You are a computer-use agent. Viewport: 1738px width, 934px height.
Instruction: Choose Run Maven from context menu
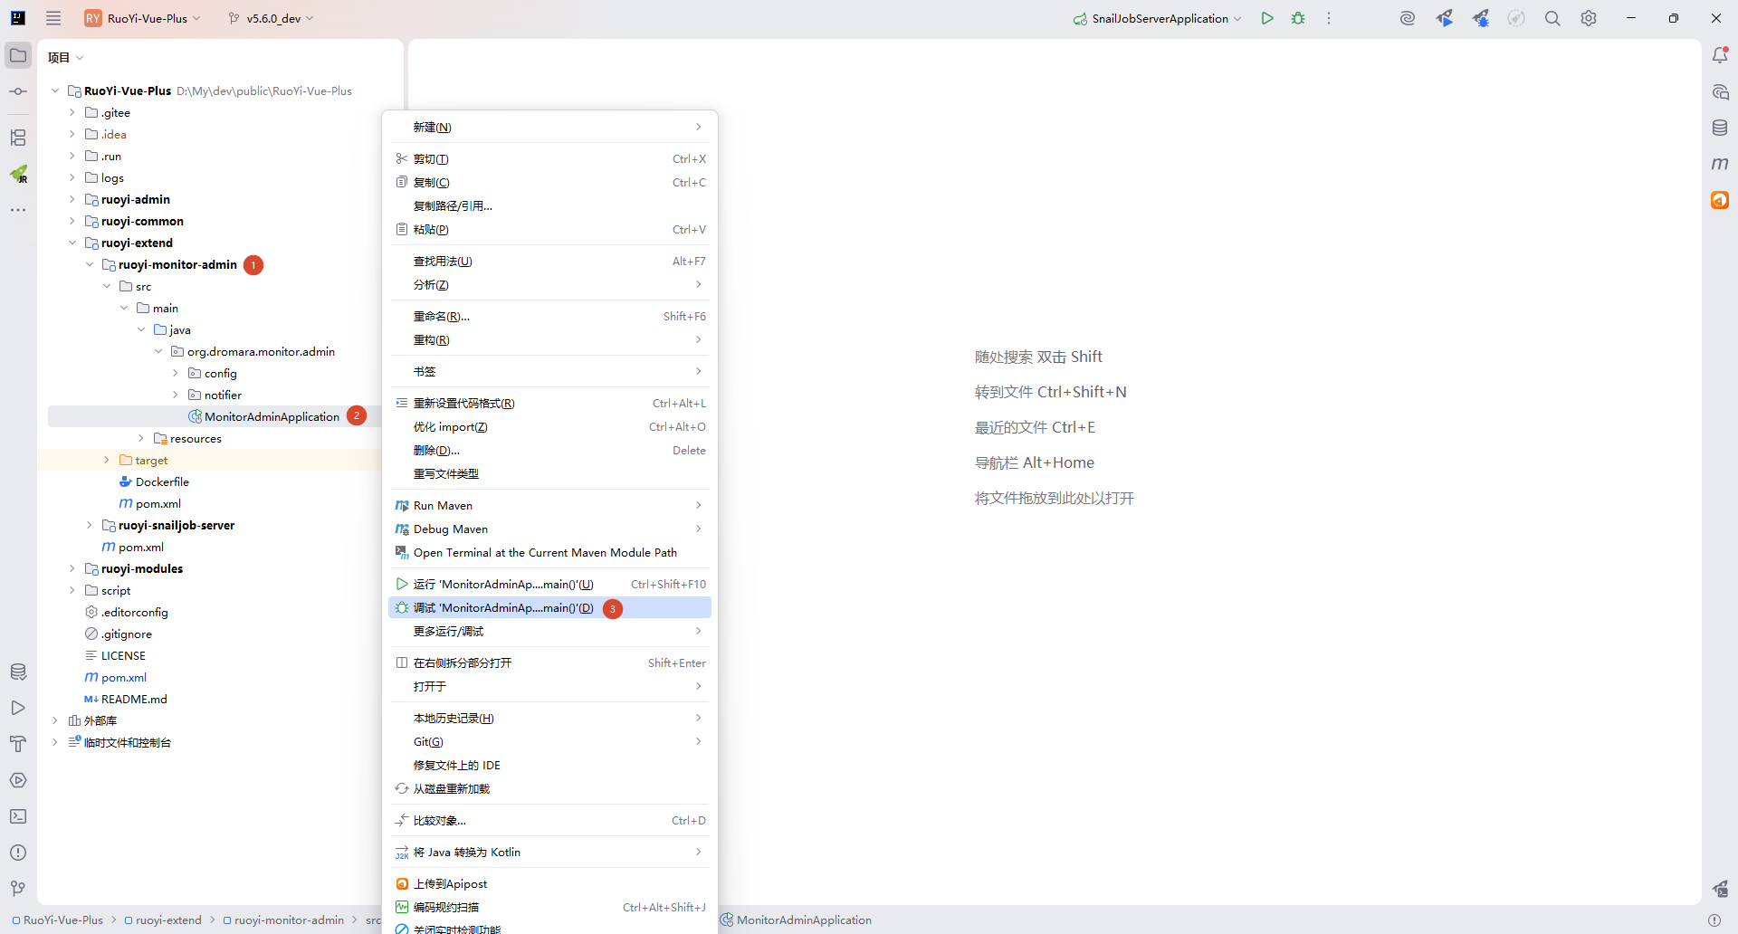[444, 505]
